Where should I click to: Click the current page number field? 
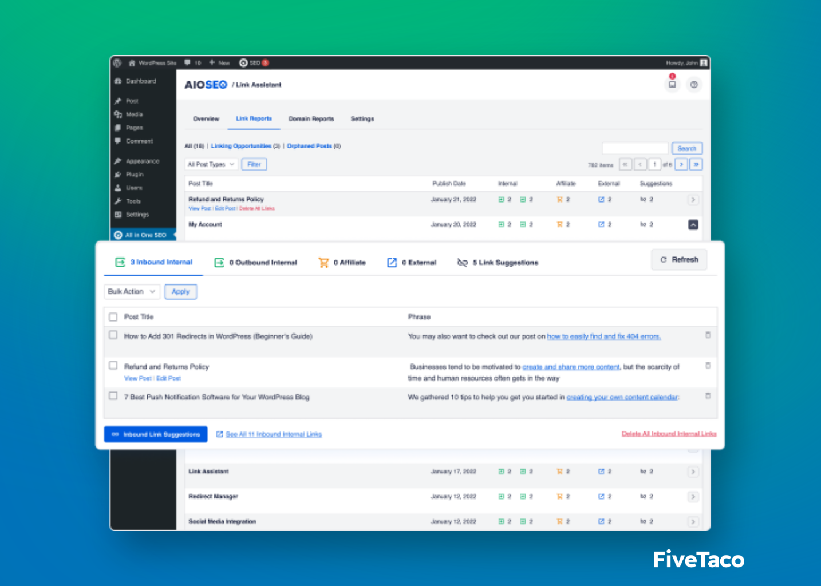coord(654,164)
